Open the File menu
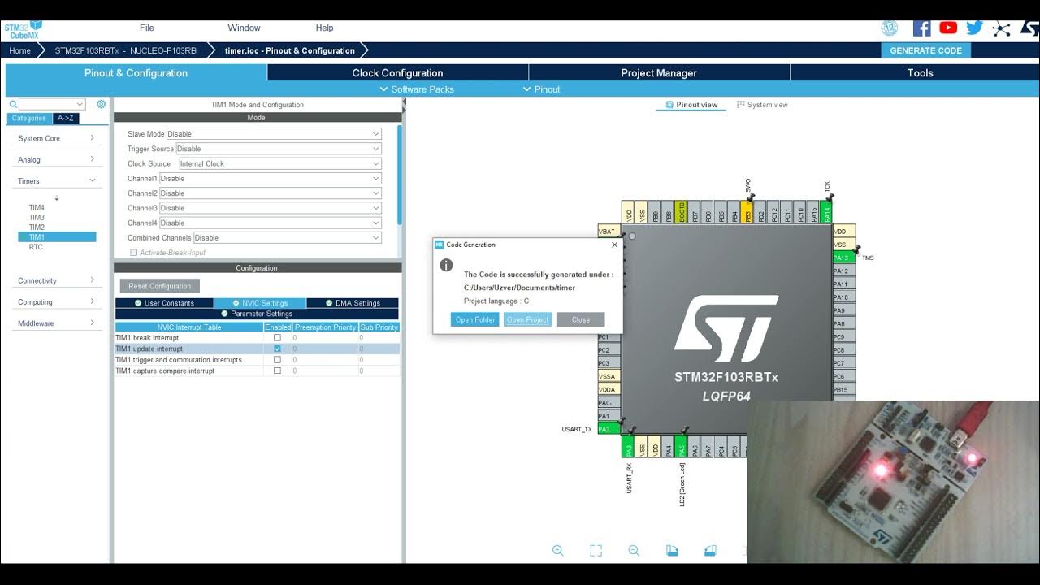Screen dimensions: 1040x585 click(147, 28)
